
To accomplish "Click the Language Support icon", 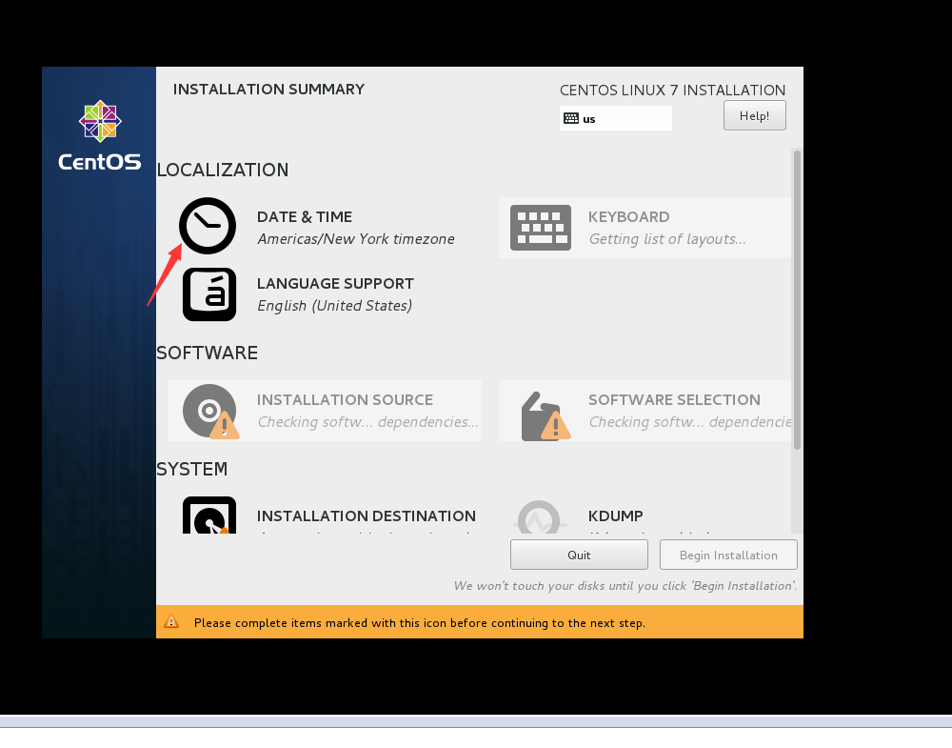I will pos(209,294).
